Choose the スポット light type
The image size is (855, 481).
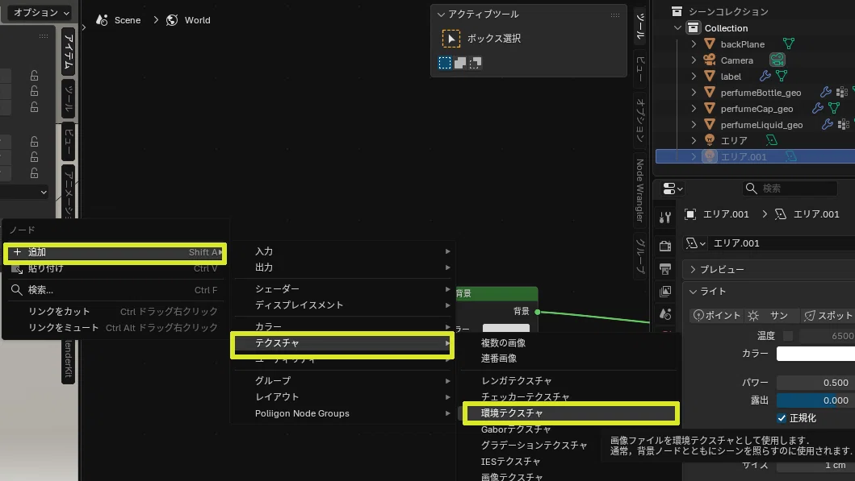point(828,316)
